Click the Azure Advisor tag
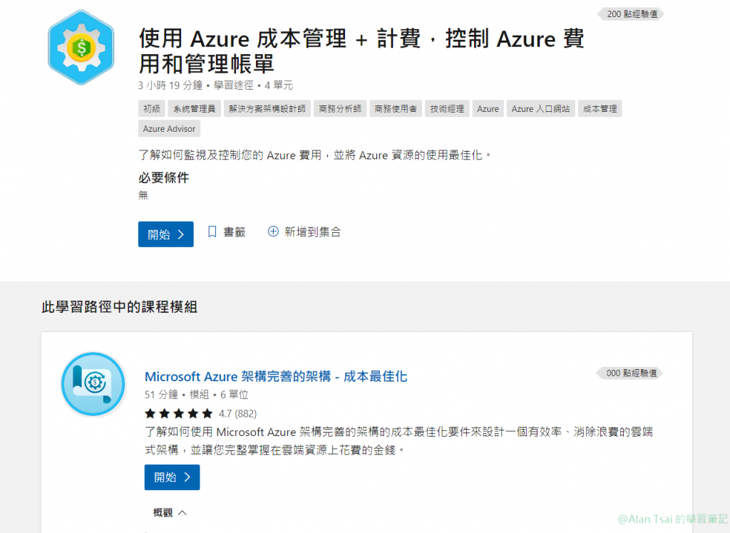The image size is (730, 533). coord(170,129)
